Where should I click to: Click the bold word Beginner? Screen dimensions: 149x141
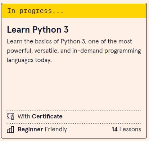click(30, 130)
